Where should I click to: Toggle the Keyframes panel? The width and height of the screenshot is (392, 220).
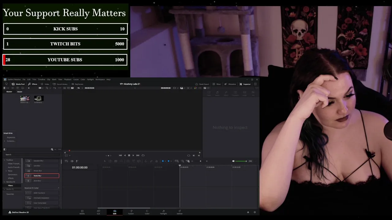tap(77, 84)
